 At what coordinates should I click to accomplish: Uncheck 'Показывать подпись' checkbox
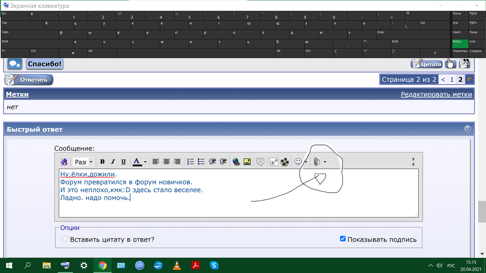tap(343, 239)
